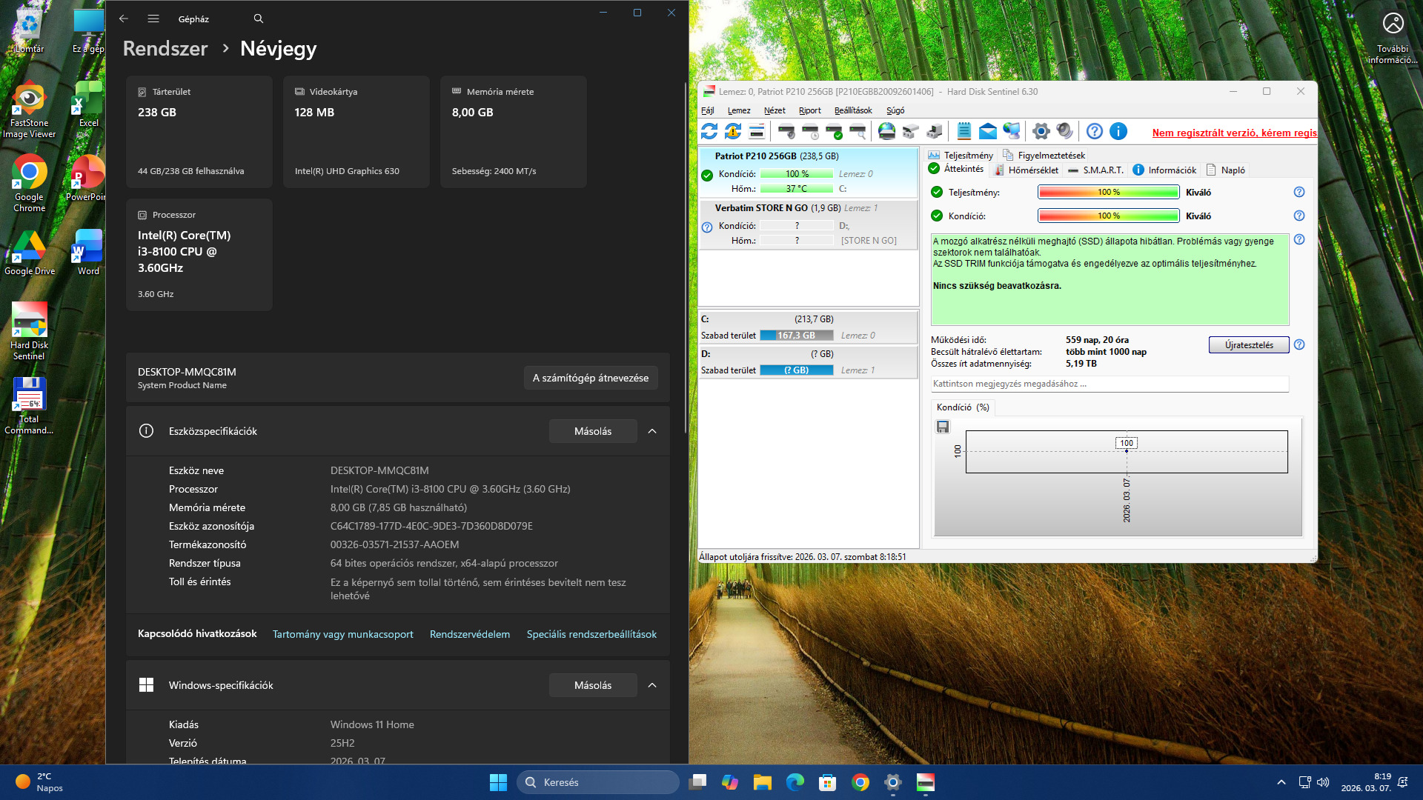
Task: Open the blue notepad report toolbar icon
Action: pyautogui.click(x=963, y=132)
